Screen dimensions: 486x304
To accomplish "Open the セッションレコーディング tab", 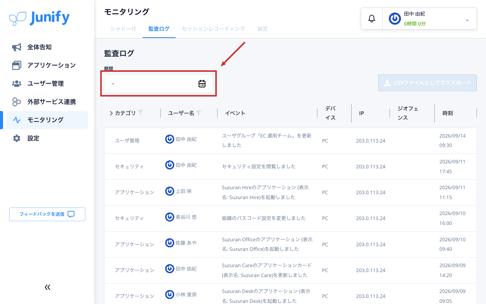I will (213, 29).
